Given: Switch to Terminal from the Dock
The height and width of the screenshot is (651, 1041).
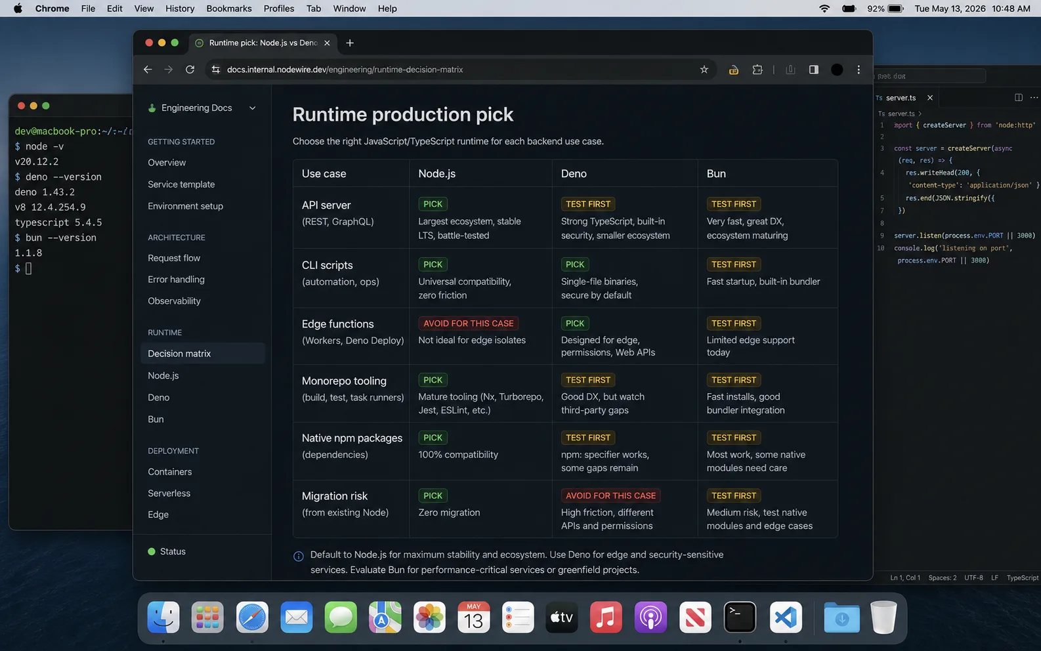Looking at the screenshot, I should click(x=740, y=617).
